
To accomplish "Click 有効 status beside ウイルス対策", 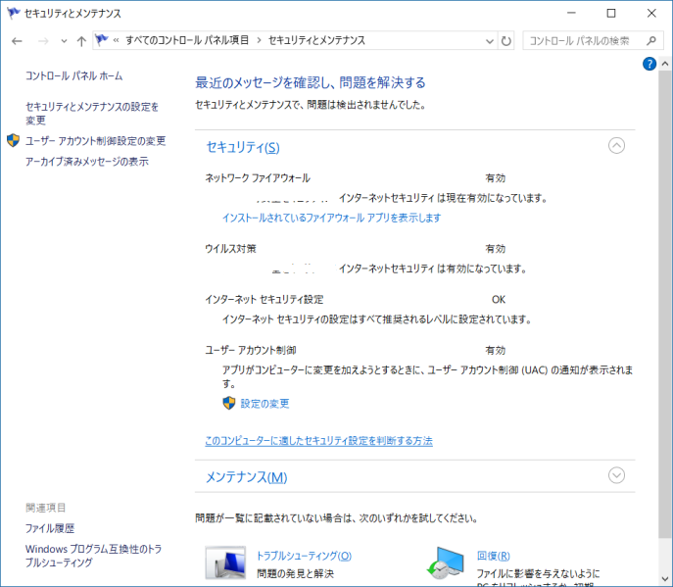I will click(x=496, y=249).
